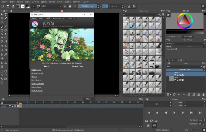Screen dimensions: 206x132
Task: Open the smoothing mode dropdown in tool options
Action: 186,43
